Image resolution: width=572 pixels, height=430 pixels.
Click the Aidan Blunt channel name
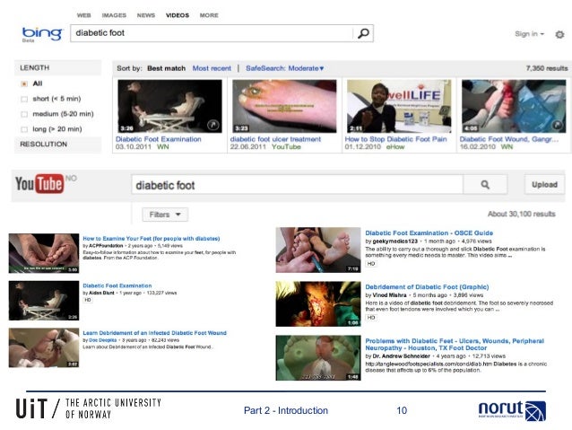coord(101,293)
